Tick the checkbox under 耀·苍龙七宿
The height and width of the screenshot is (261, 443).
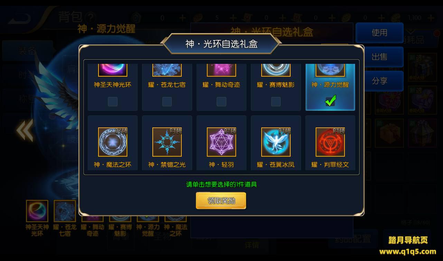pyautogui.click(x=167, y=101)
